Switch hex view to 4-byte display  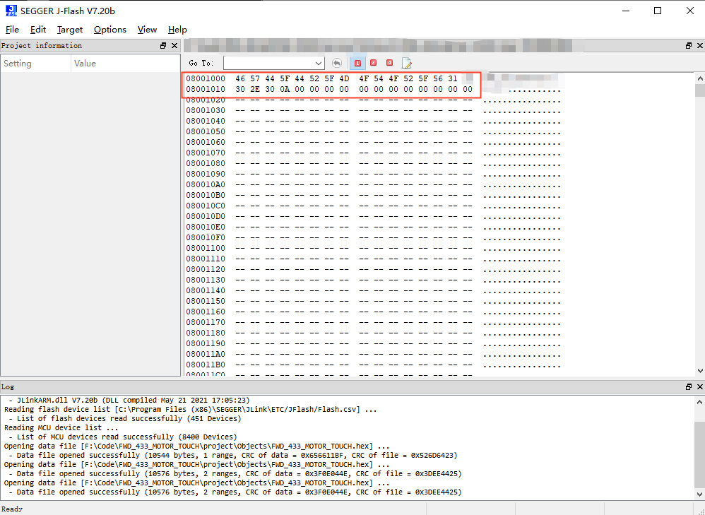[389, 63]
